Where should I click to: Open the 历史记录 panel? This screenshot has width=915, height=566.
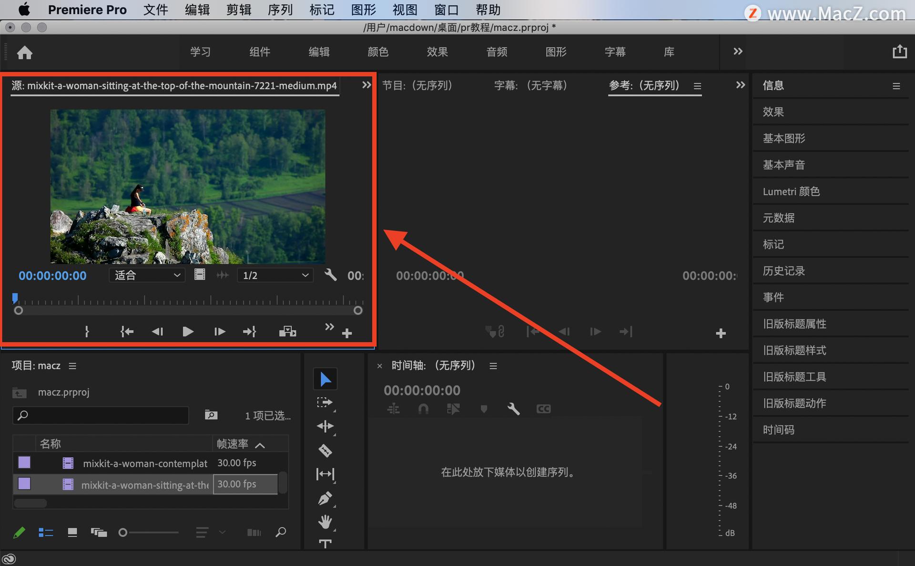(783, 271)
